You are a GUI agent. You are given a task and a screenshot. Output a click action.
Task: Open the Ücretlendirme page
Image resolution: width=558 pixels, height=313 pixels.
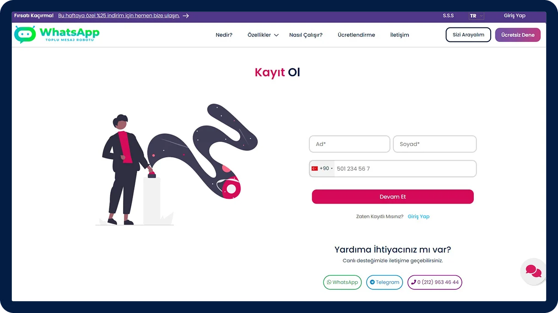356,35
